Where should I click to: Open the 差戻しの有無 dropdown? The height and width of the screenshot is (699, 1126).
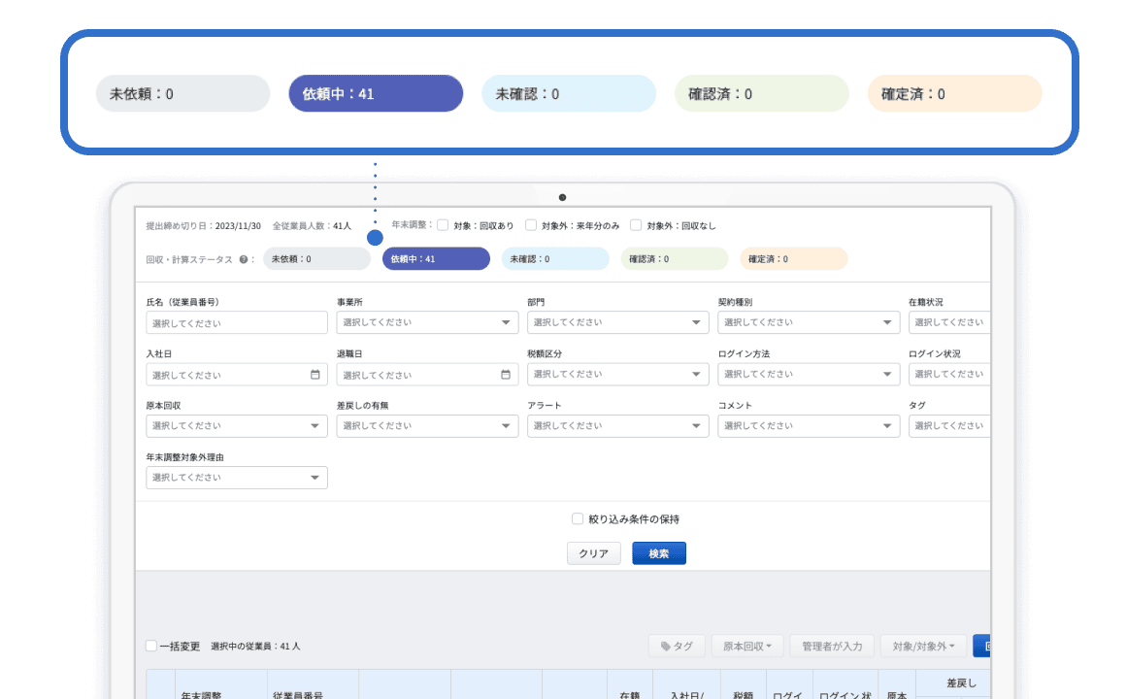point(427,426)
